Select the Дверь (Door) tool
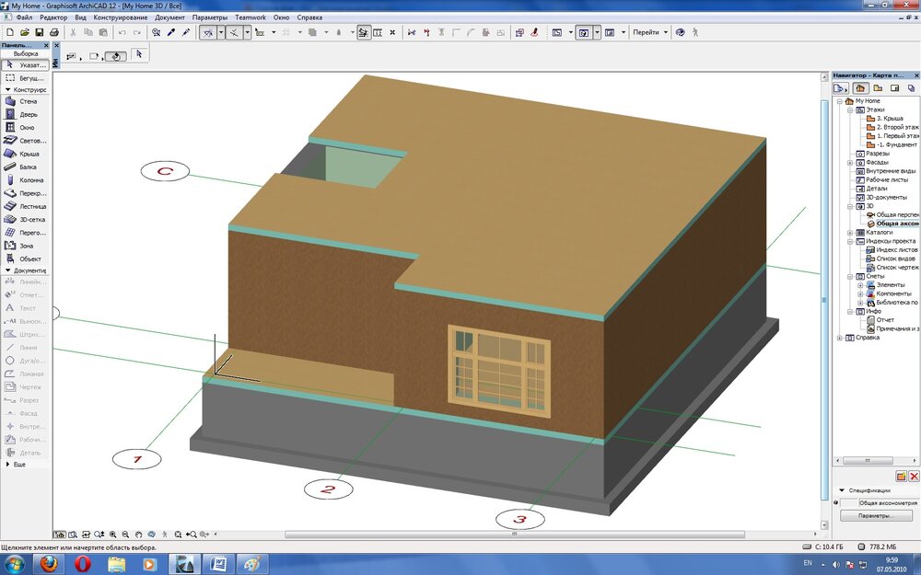This screenshot has width=921, height=575. (x=28, y=115)
